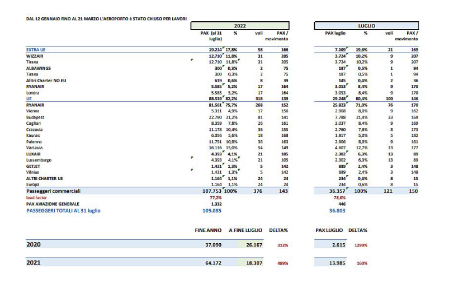Select the 2021 year row label
Image resolution: width=463 pixels, height=284 pixels.
[x=34, y=263]
